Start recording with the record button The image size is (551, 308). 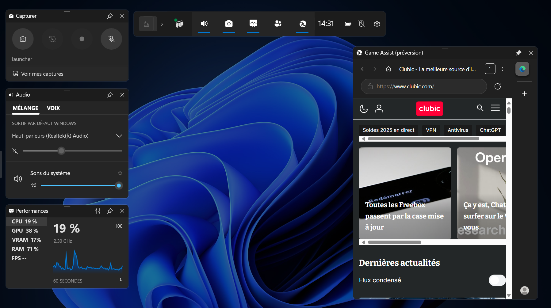pos(82,39)
